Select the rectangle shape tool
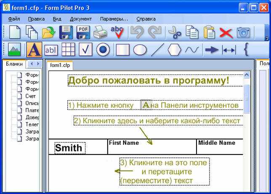The width and height of the screenshot is (271, 194). 122,50
